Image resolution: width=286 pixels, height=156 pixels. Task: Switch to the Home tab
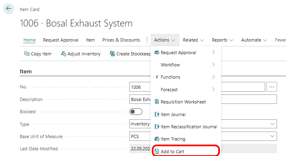click(x=29, y=40)
